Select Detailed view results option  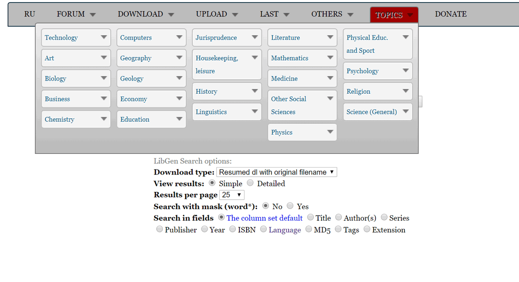tap(250, 183)
